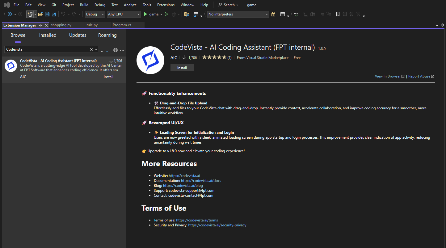Image resolution: width=446 pixels, height=248 pixels.
Task: Open the codevista.ai/security-privacy link
Action: tap(217, 225)
